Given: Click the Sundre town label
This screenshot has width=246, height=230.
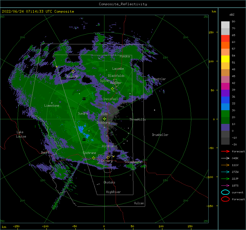Looking at the screenshot, I should pos(83,113).
